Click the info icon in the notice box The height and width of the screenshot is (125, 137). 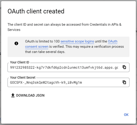coord(16,43)
